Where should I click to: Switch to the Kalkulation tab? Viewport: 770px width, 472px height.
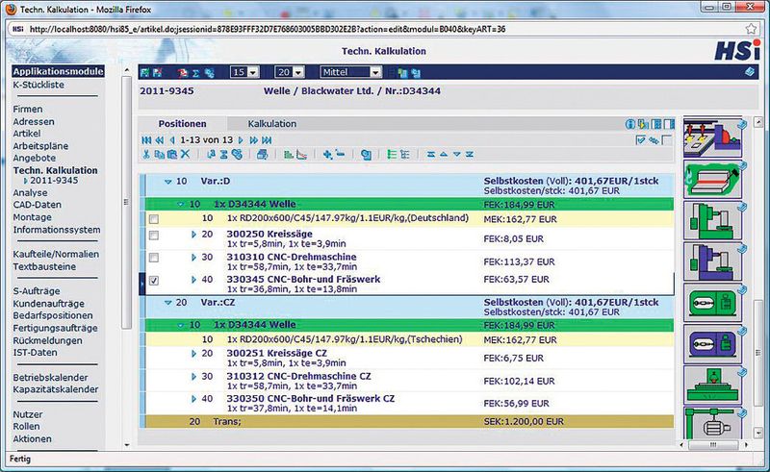click(x=272, y=124)
